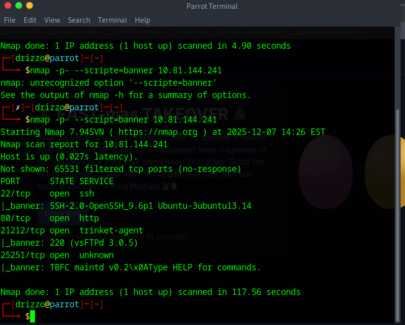Open the View menu
Screen dimensions: 405x325
click(52, 20)
